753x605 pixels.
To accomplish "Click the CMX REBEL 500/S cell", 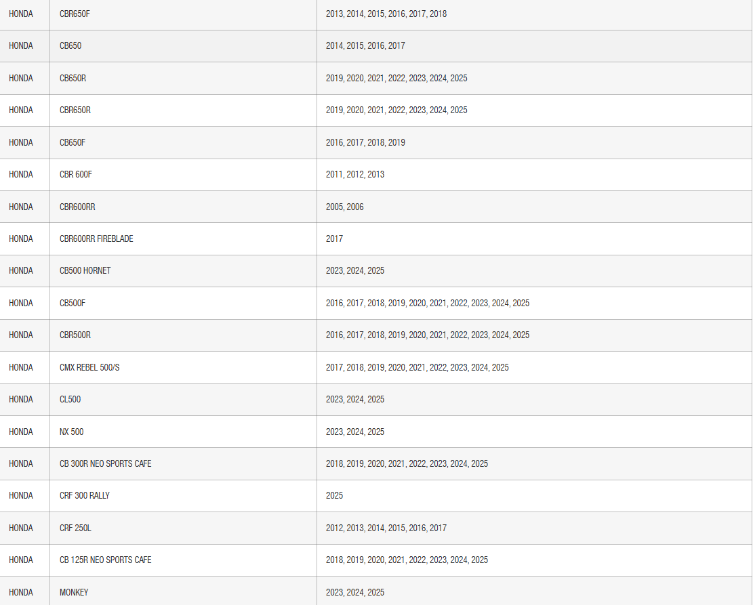I will click(x=89, y=367).
